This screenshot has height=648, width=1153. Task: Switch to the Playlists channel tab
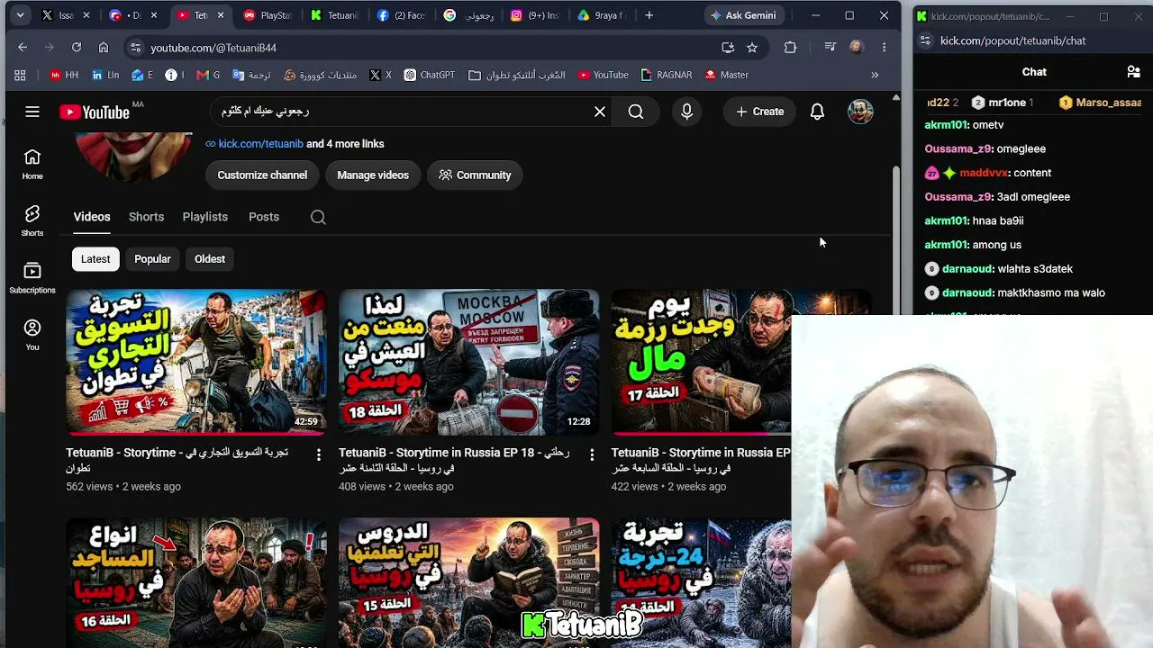pyautogui.click(x=205, y=217)
